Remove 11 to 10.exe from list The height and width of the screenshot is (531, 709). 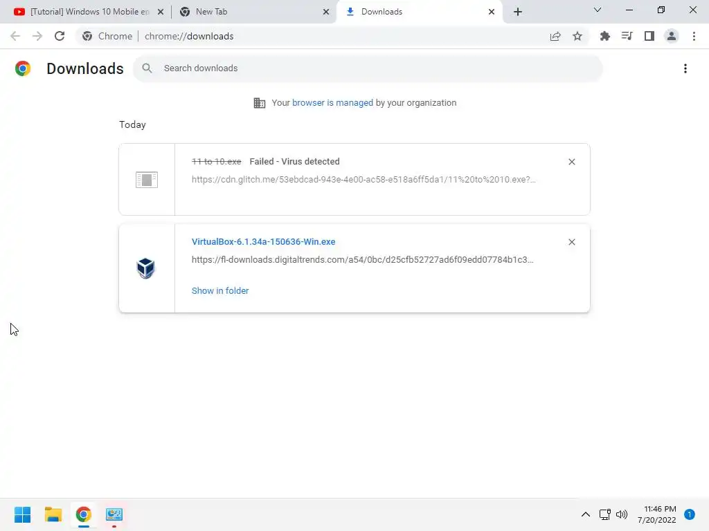[571, 162]
